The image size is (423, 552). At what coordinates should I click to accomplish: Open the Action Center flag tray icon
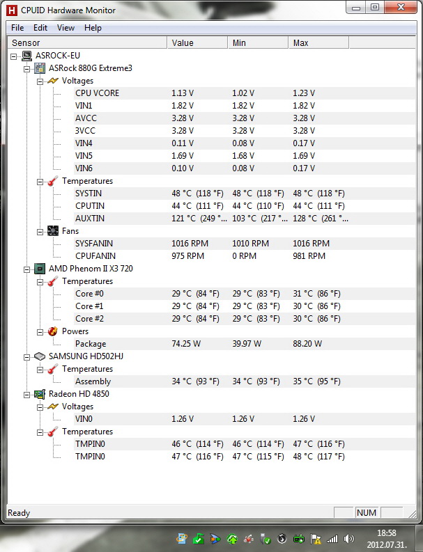315,538
